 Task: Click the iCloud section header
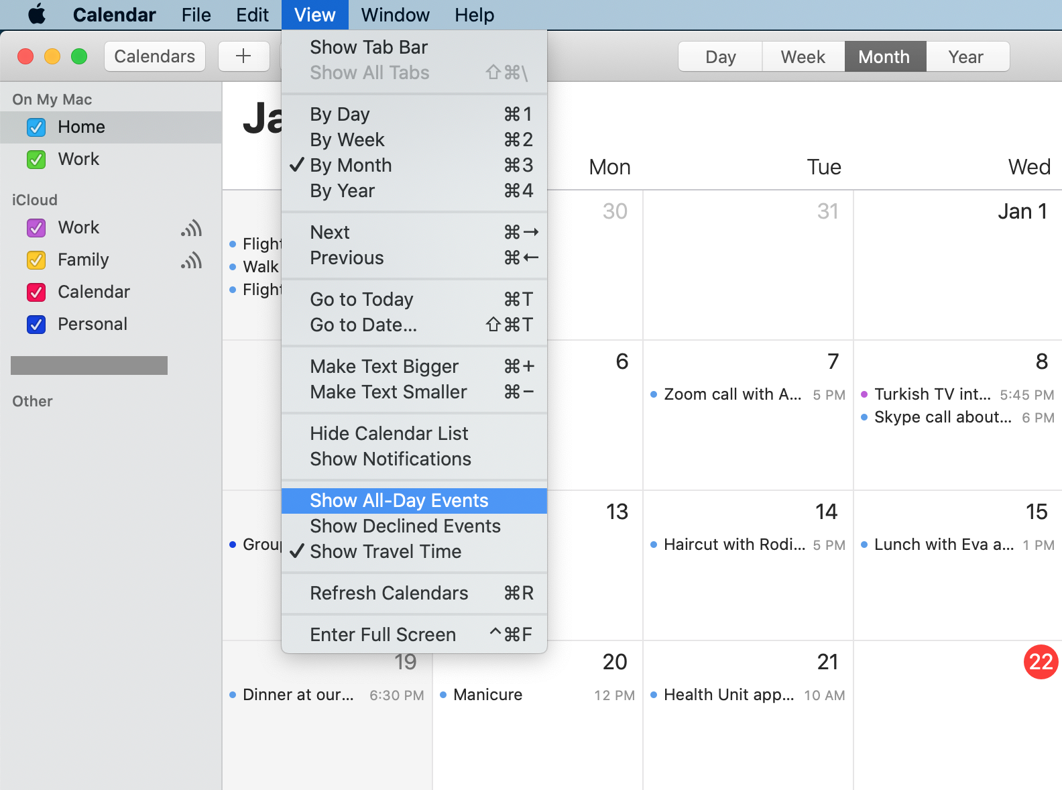pyautogui.click(x=35, y=200)
